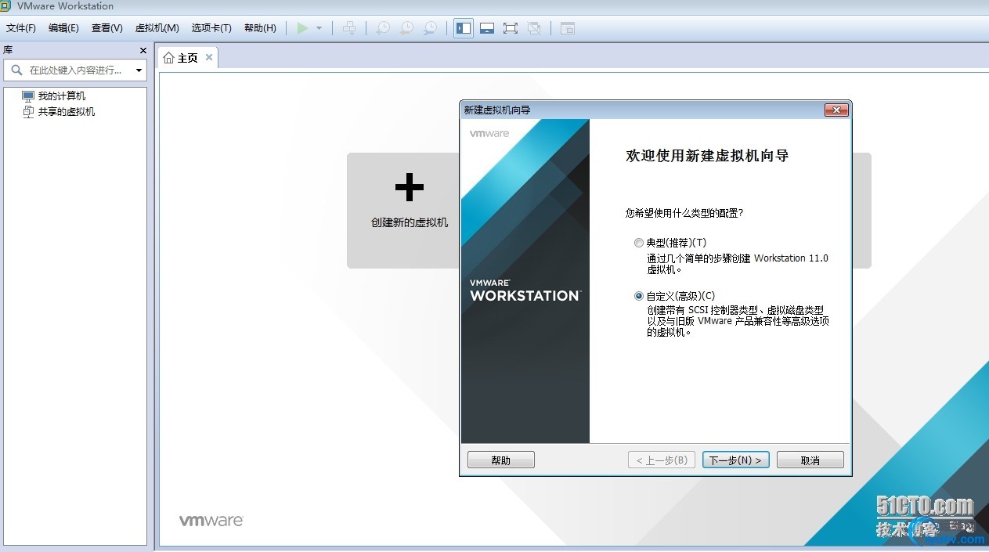Screen dimensions: 989x552
Task: Click the Send Ctrl+Alt+Del toolbar icon
Action: pos(349,28)
